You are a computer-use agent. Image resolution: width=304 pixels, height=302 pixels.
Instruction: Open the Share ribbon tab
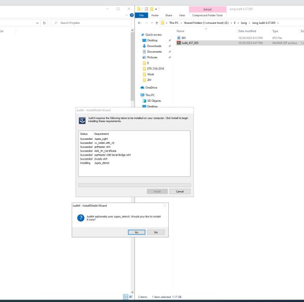(x=169, y=15)
